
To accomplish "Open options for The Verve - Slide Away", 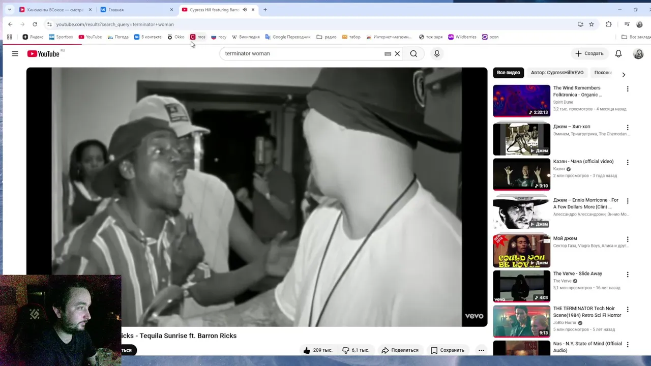I will pos(628,274).
